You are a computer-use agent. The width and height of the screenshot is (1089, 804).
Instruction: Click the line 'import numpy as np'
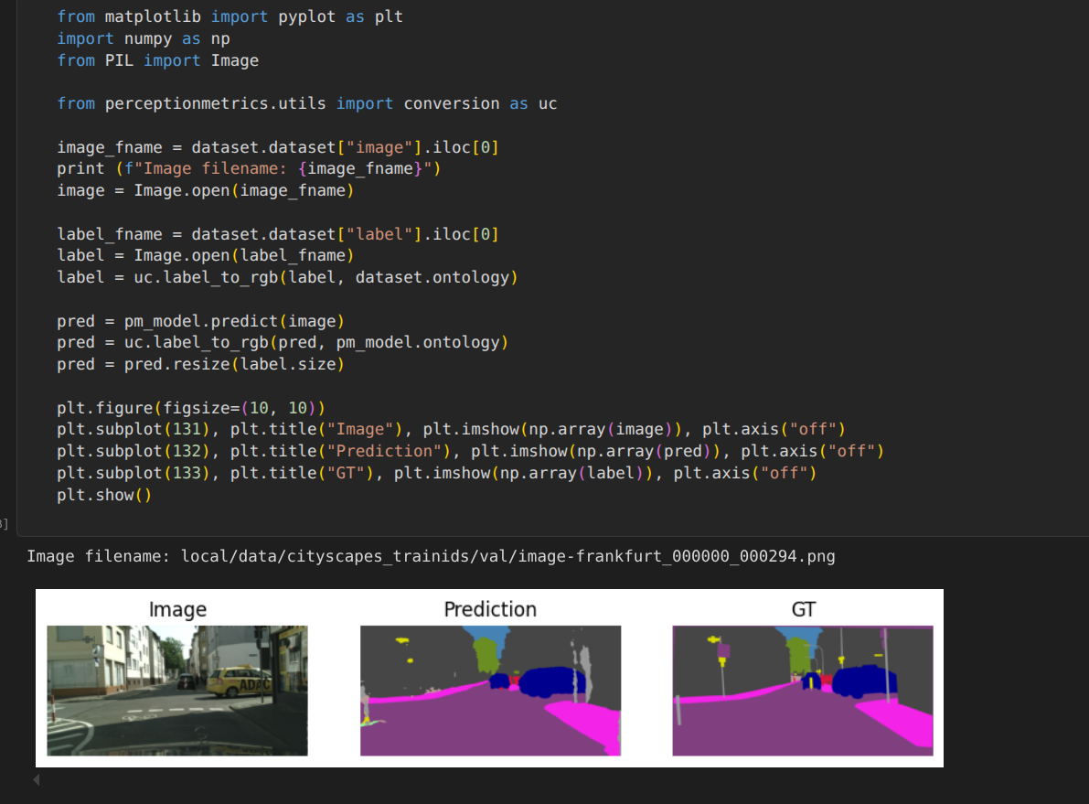[x=143, y=39]
